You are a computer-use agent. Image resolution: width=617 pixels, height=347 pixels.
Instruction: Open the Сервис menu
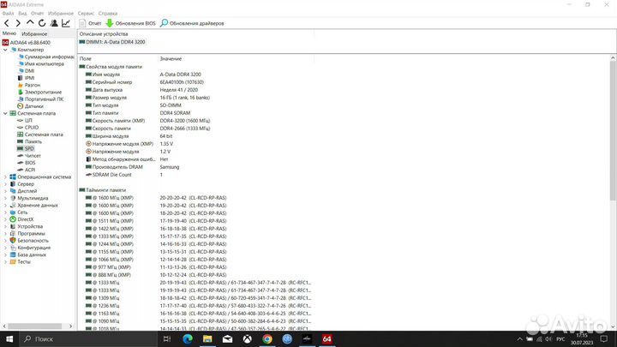click(x=87, y=14)
